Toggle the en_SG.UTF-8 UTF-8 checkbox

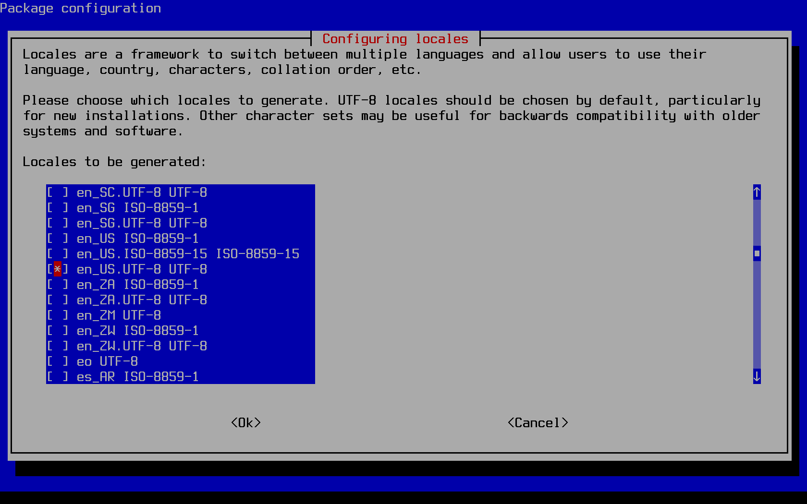58,223
